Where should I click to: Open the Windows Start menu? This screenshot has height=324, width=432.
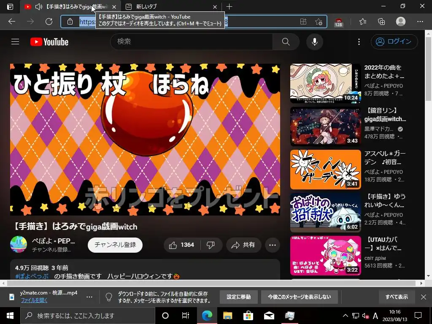coord(10,316)
